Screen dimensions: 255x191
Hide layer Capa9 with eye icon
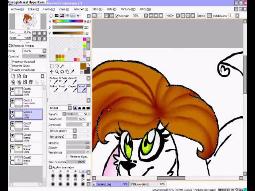pyautogui.click(x=12, y=123)
